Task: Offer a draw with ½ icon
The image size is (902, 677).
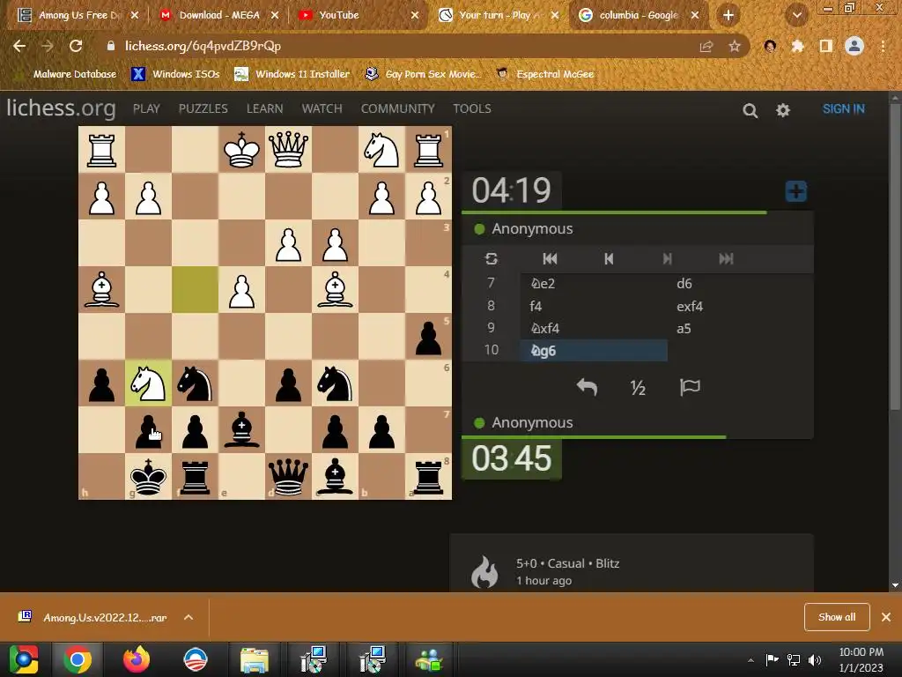Action: click(x=638, y=388)
